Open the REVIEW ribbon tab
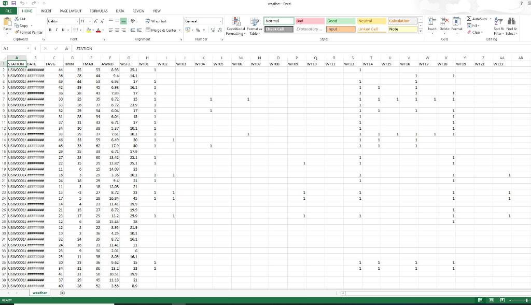 click(138, 10)
